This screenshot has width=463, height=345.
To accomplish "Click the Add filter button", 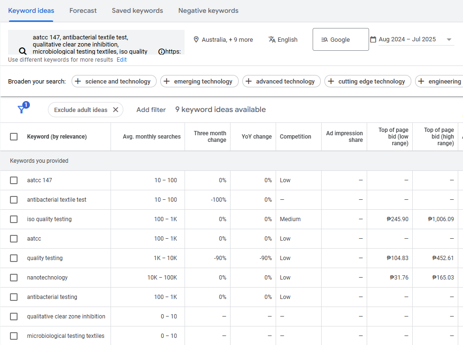I will (151, 110).
